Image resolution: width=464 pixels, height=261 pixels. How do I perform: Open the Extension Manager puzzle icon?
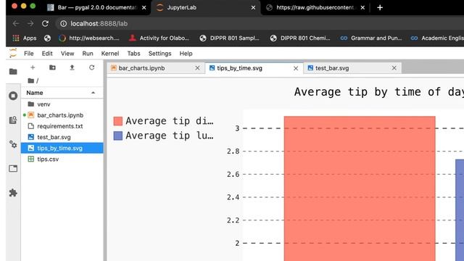[13, 193]
